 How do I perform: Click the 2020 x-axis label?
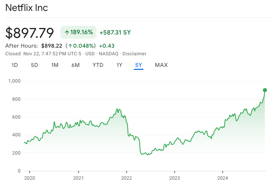coord(30,178)
